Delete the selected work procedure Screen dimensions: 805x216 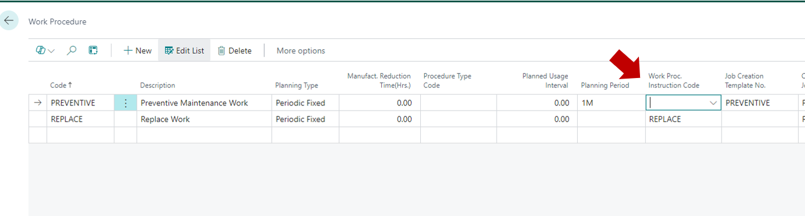(x=234, y=51)
